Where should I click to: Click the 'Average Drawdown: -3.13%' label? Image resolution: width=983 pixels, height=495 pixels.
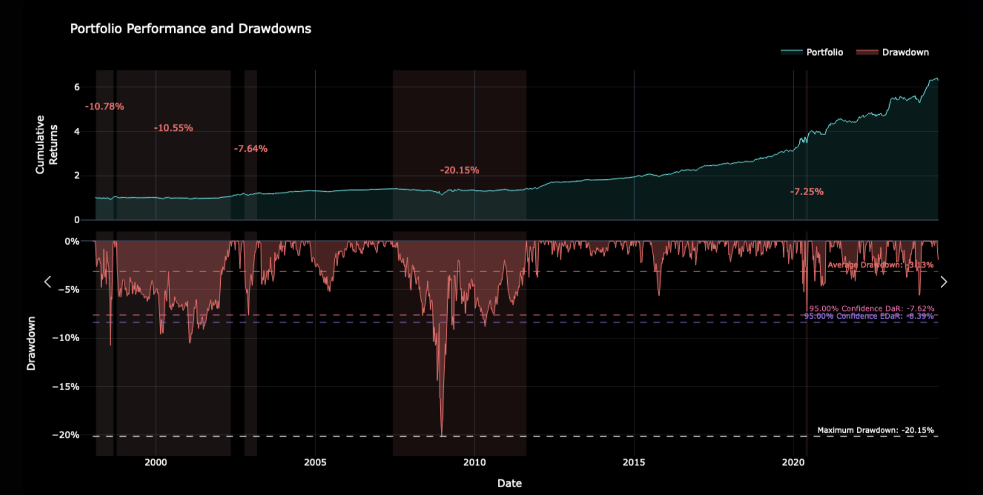tap(880, 265)
